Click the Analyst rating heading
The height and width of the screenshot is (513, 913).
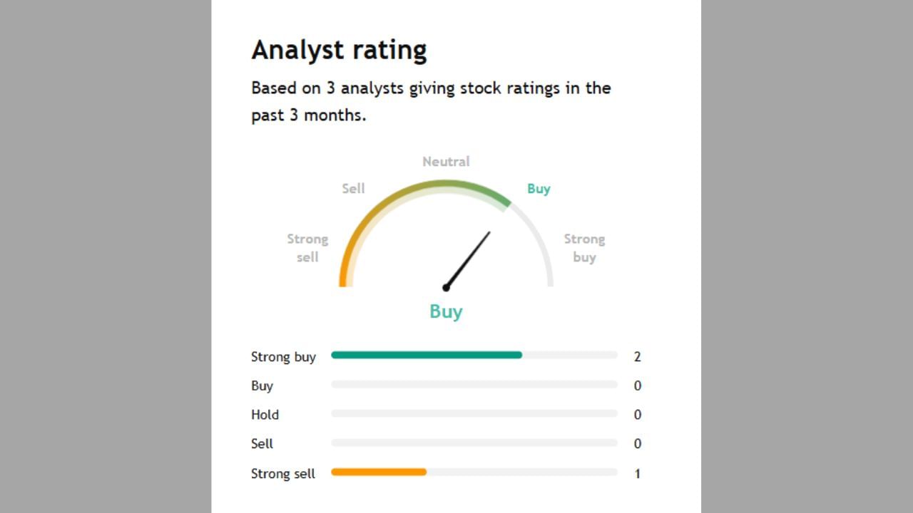point(339,50)
